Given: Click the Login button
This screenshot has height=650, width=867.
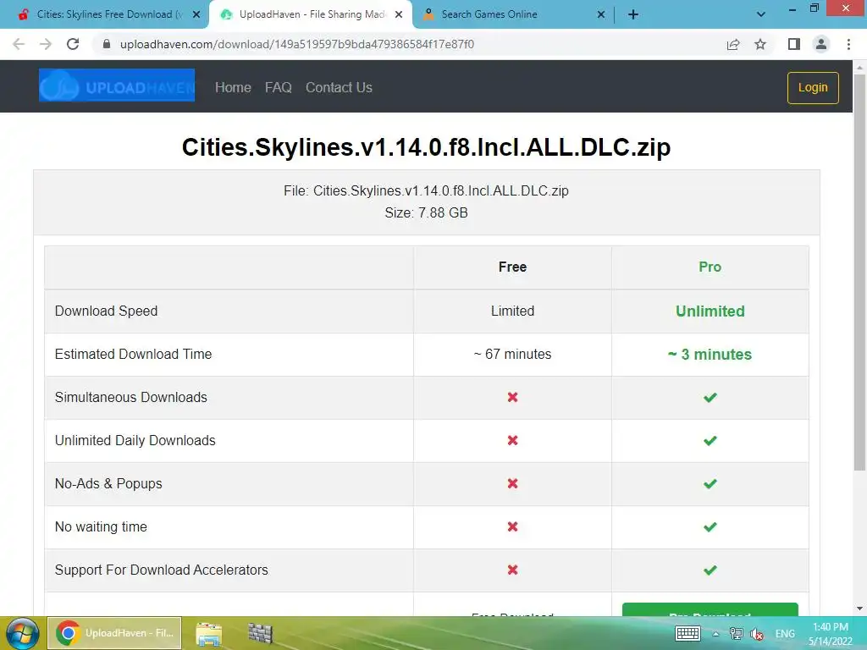Looking at the screenshot, I should tap(813, 87).
